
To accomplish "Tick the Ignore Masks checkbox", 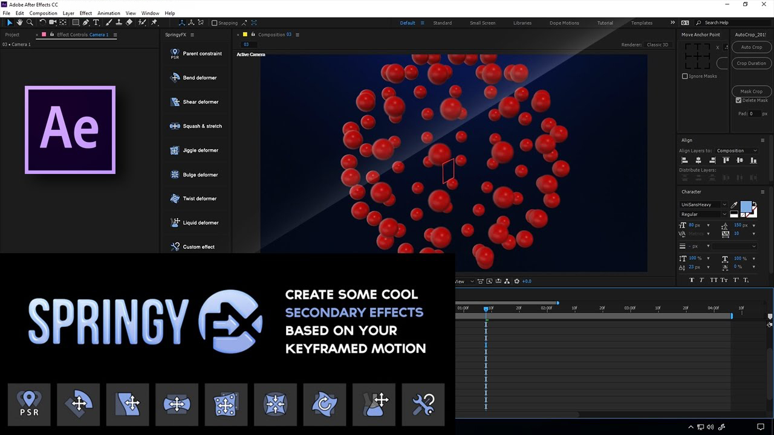I will coord(685,76).
